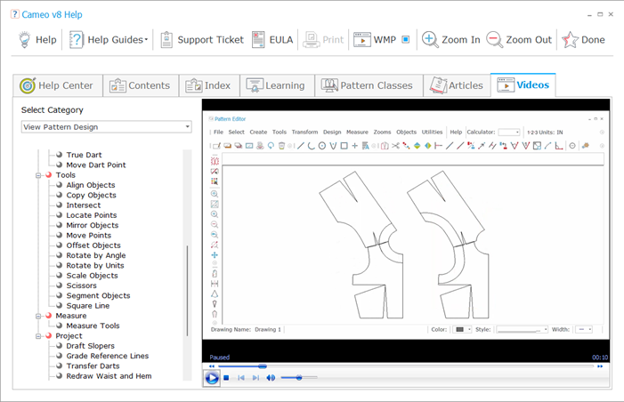Click the video seek bar thumb
Viewport: 624px width, 402px height.
263,366
